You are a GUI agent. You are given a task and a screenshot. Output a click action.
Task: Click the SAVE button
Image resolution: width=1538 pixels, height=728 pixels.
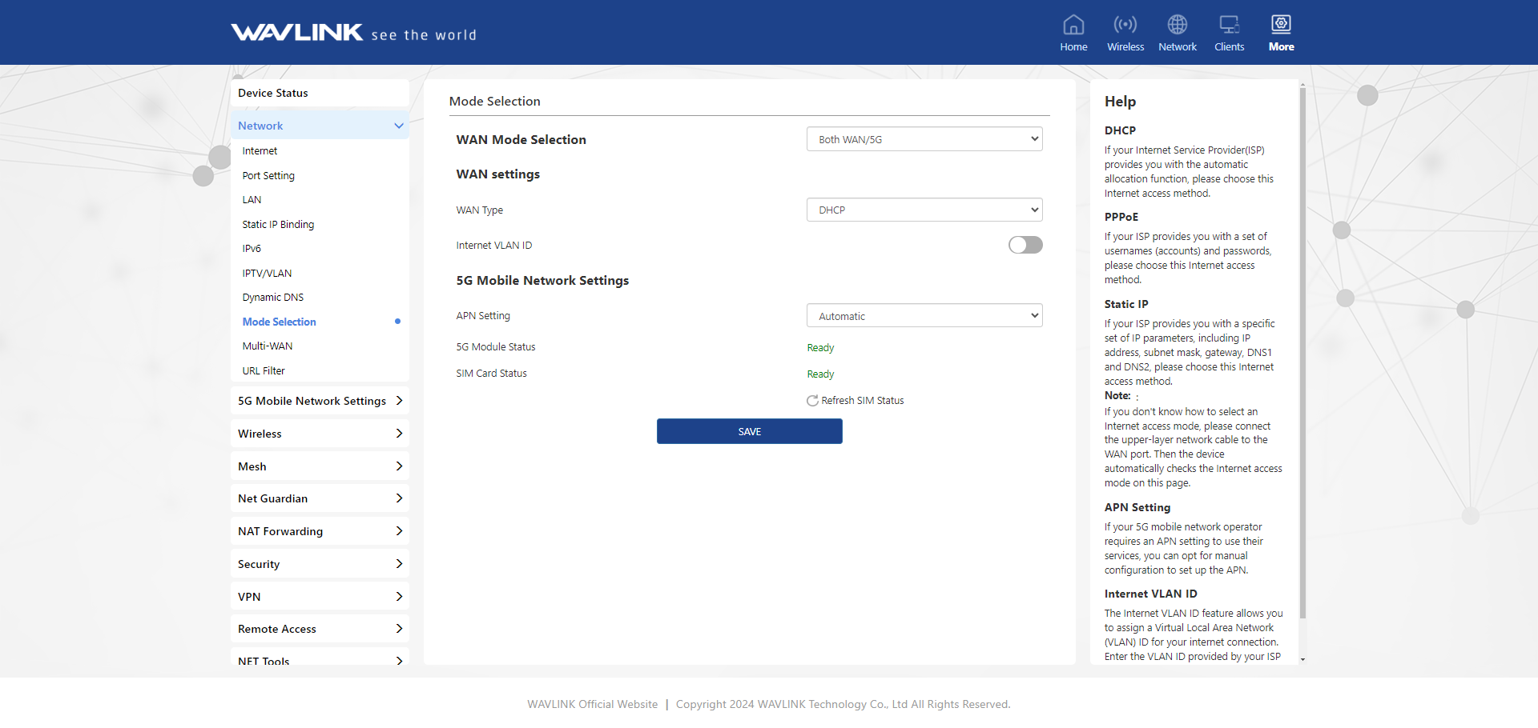[749, 432]
